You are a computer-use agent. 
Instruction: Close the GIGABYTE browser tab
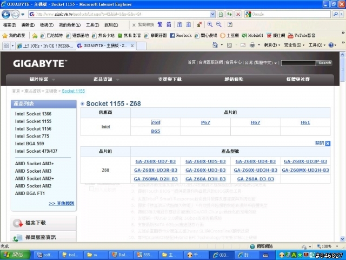click(x=132, y=45)
